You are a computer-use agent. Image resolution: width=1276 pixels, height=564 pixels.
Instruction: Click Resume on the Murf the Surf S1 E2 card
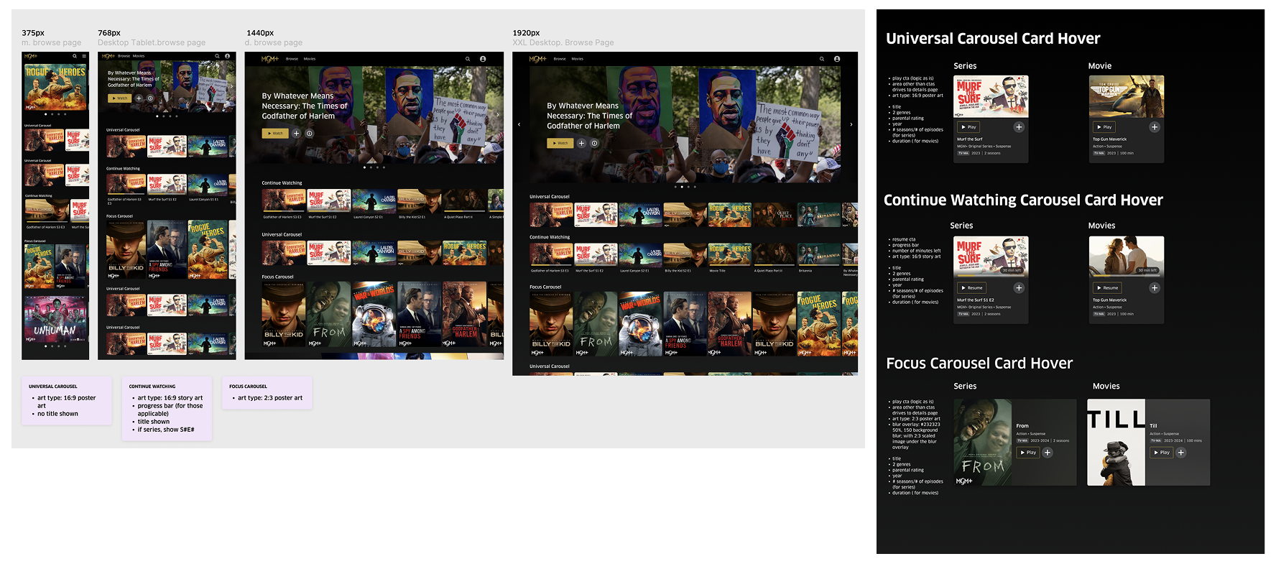tap(971, 288)
